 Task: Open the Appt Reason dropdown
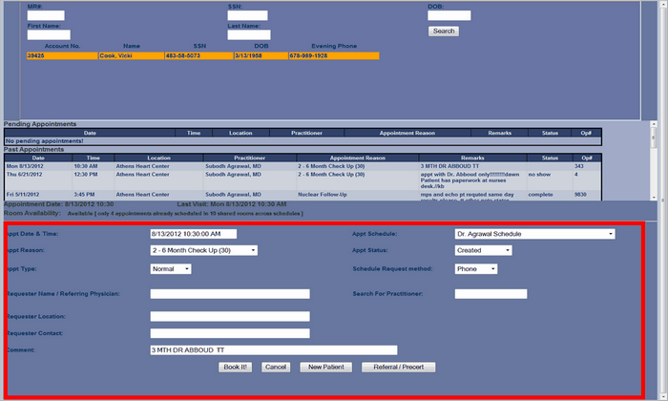click(x=203, y=250)
